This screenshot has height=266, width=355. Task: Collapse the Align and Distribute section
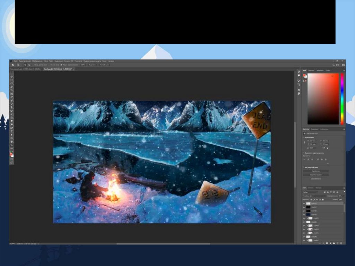click(x=304, y=153)
